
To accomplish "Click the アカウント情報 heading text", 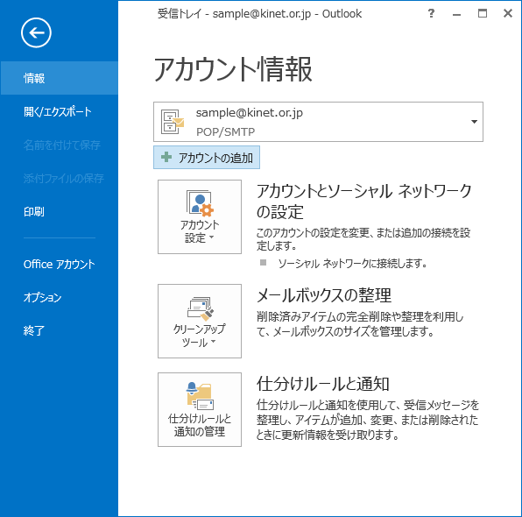I will [x=233, y=69].
